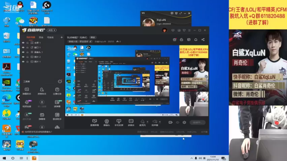This screenshot has width=287, height=161.
Task: Click the volume icon in system tray
Action: [x=200, y=158]
